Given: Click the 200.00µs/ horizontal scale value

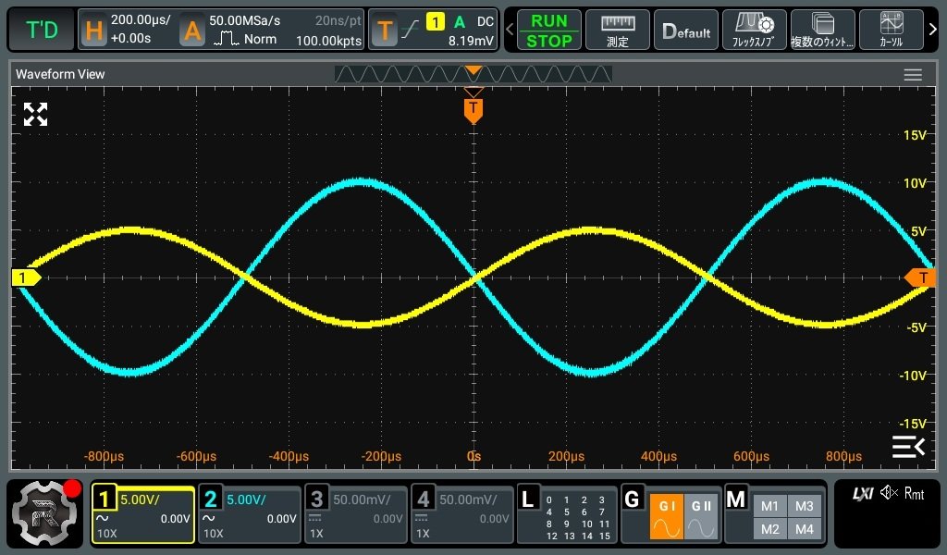Looking at the screenshot, I should click(141, 20).
